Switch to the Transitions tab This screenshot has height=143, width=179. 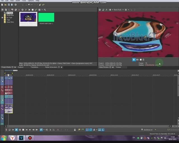[34, 67]
